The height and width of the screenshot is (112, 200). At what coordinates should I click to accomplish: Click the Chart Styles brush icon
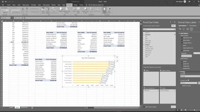tap(117, 61)
